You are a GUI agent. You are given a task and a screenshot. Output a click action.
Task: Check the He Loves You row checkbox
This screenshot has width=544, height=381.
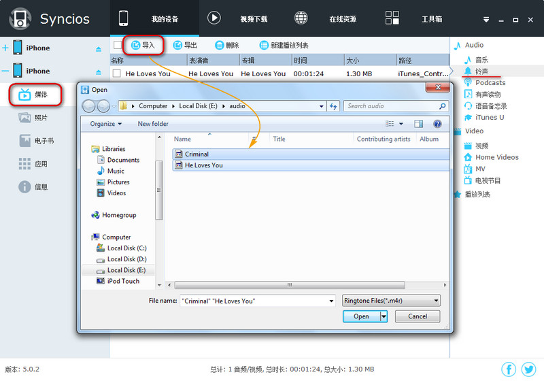pos(117,73)
